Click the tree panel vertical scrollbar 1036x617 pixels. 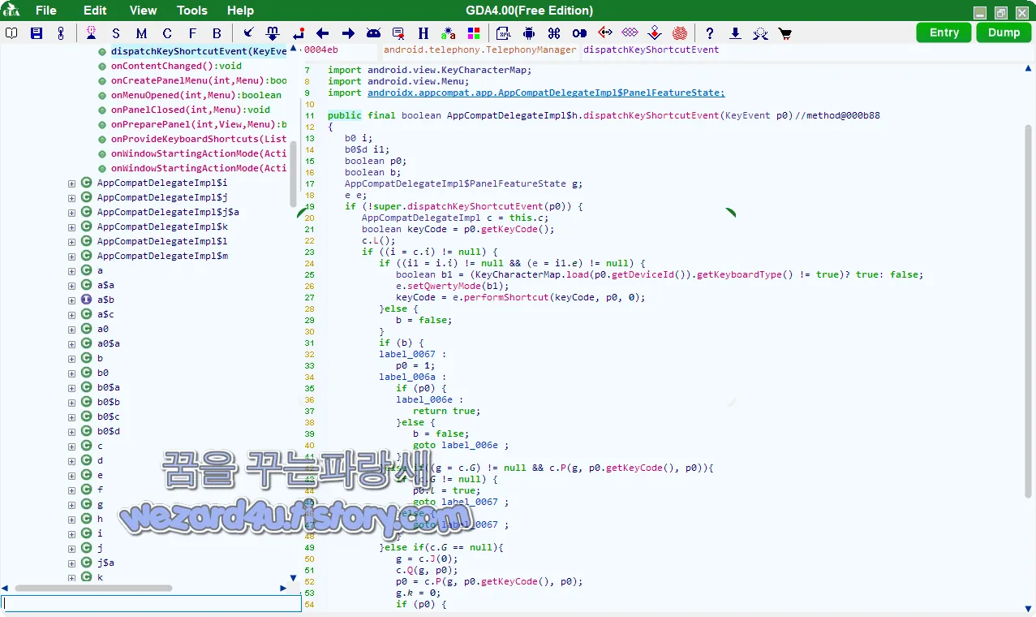tap(294, 175)
